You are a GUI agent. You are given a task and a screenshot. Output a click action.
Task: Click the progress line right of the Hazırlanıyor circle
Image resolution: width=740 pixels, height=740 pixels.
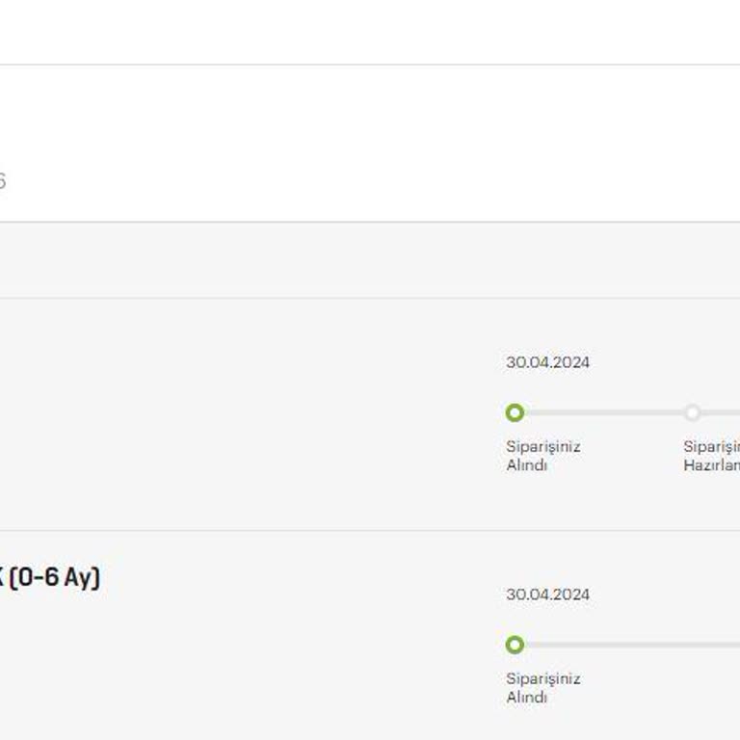point(721,412)
